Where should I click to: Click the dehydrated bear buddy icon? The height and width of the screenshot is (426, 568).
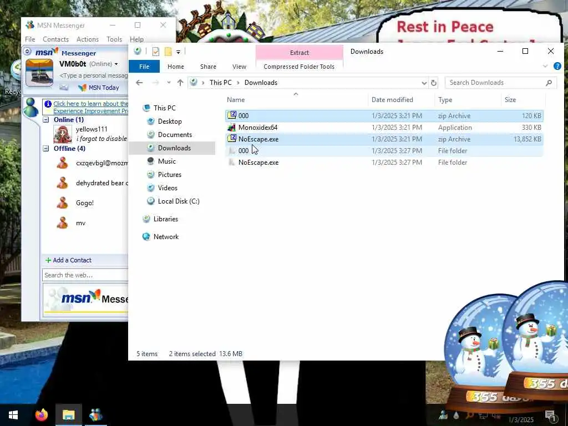[62, 183]
